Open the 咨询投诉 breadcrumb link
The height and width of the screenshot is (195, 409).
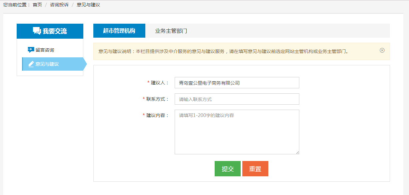point(59,5)
